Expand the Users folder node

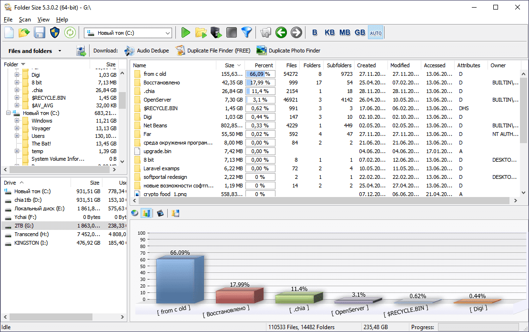click(17, 136)
